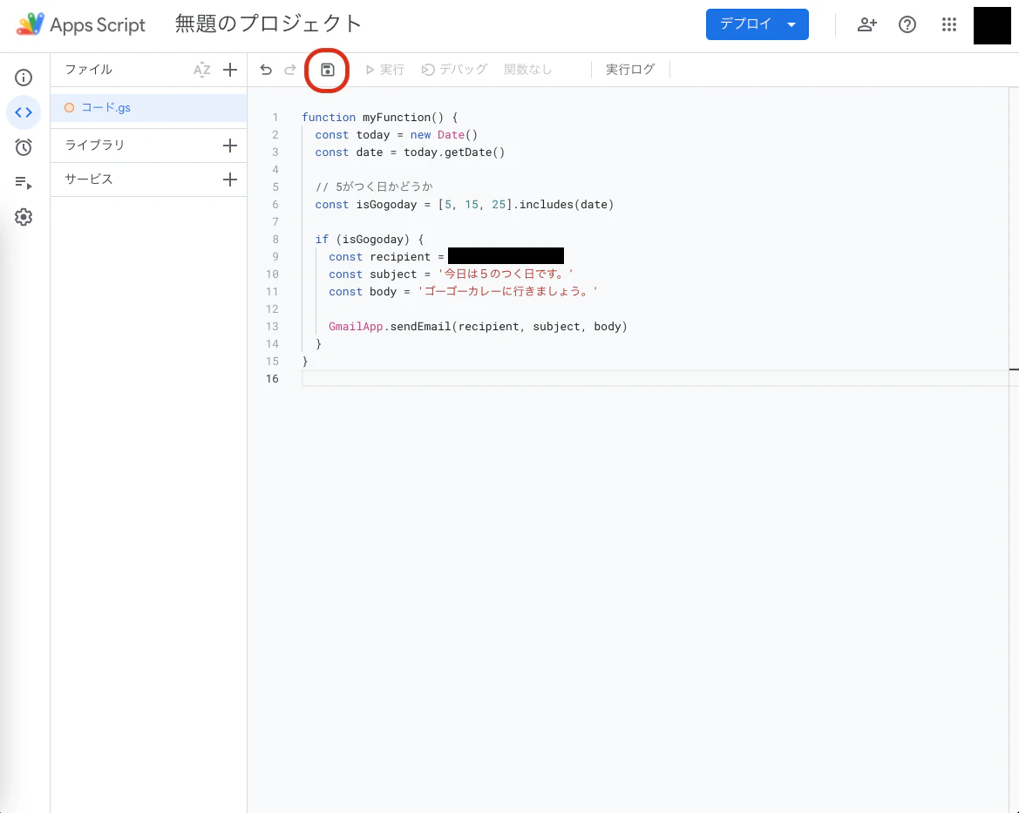The image size is (1019, 813).
Task: Click the isGogoday includes line
Action: click(x=465, y=205)
